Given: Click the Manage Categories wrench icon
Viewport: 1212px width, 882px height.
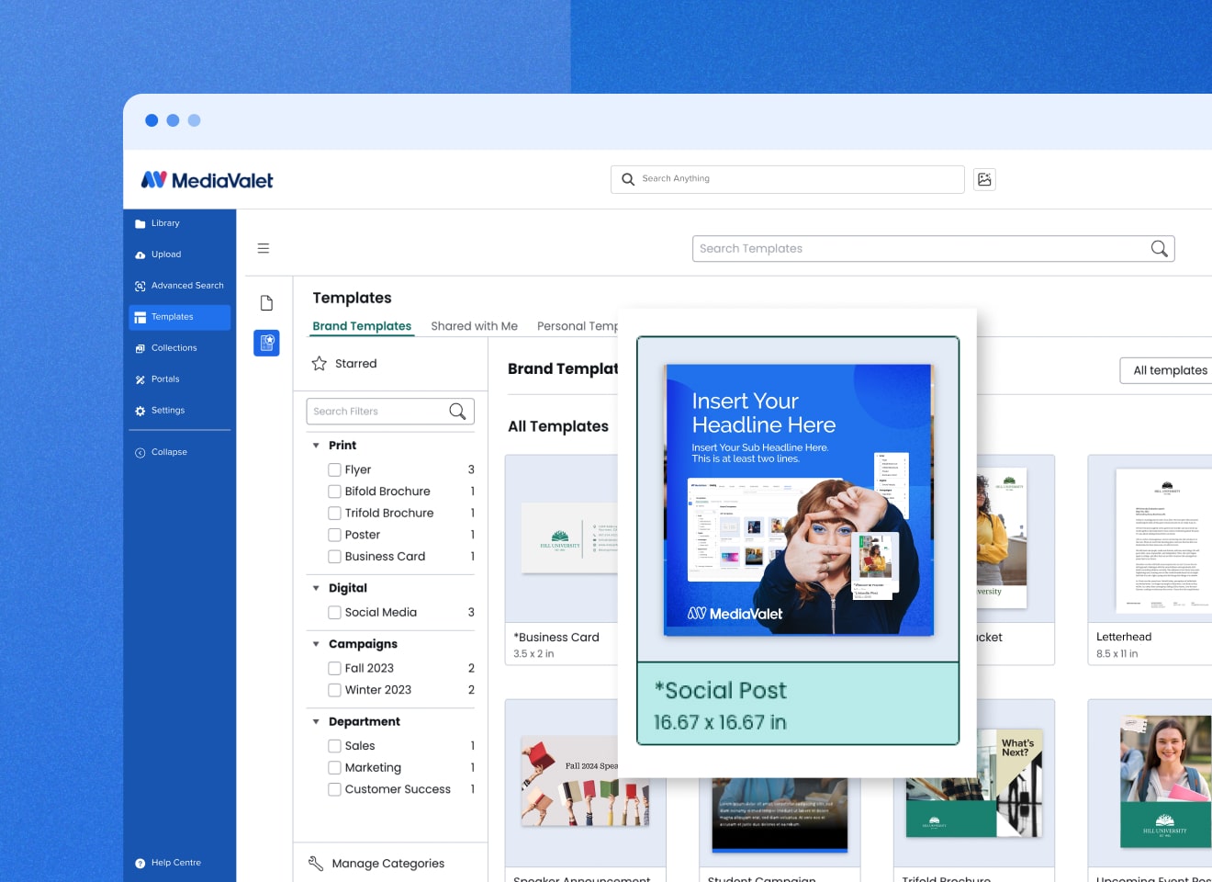Looking at the screenshot, I should click(316, 863).
